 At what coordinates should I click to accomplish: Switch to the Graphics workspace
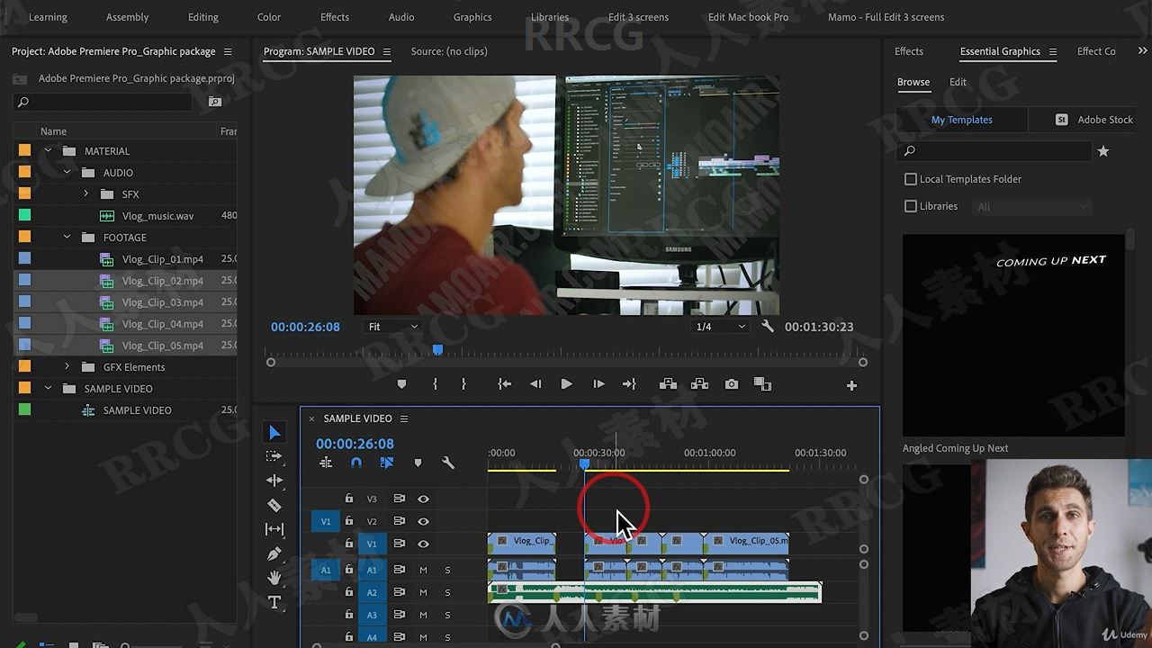[472, 17]
